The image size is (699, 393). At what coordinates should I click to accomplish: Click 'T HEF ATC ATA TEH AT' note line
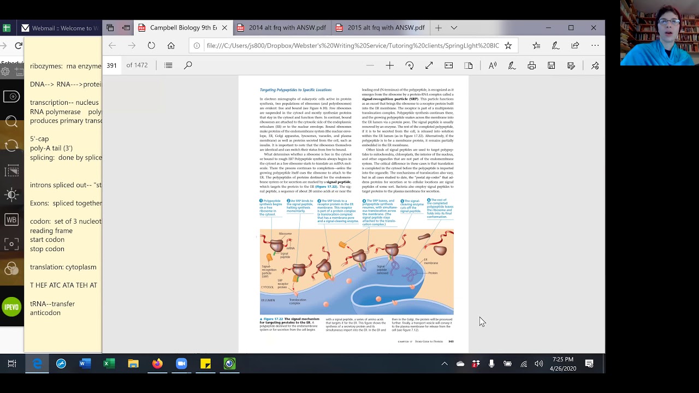click(63, 285)
